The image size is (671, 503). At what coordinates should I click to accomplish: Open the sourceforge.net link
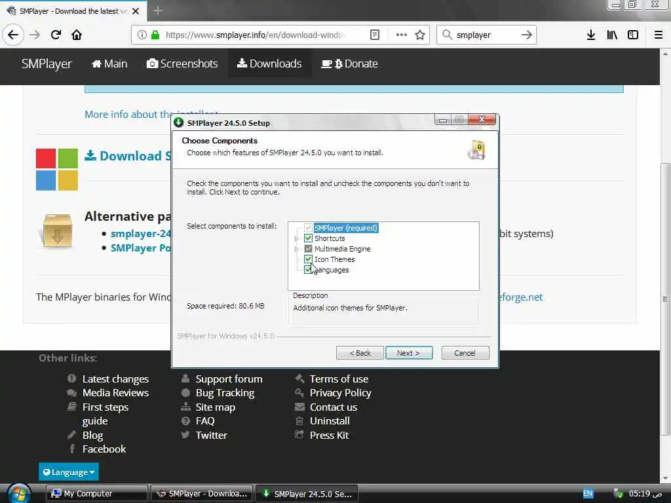pyautogui.click(x=521, y=297)
